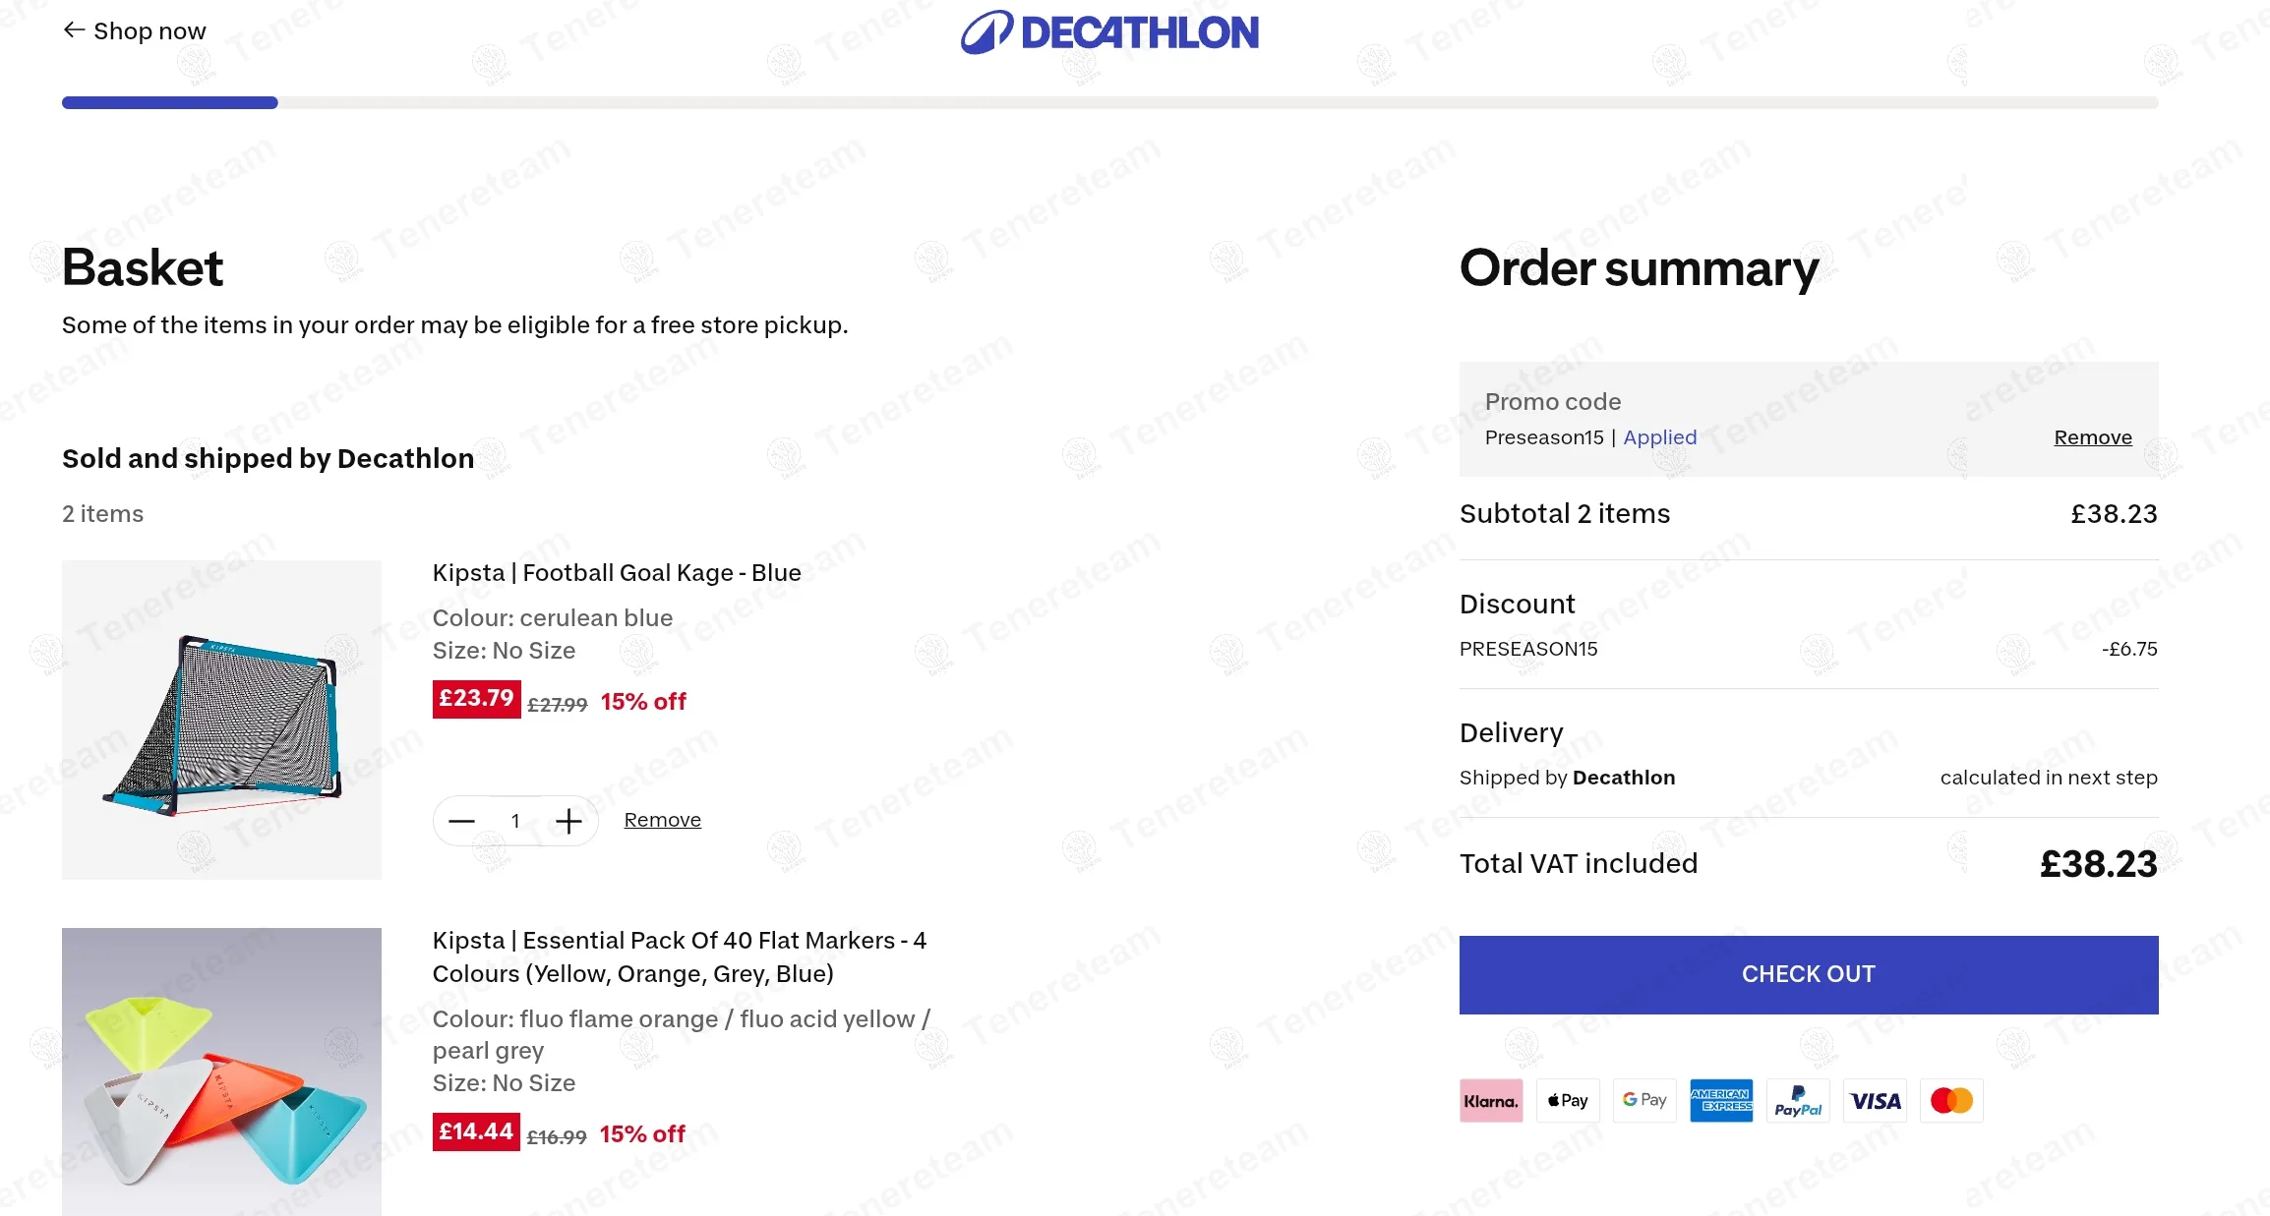
Task: Remove Football Goal Kage from basket
Action: pyautogui.click(x=662, y=820)
